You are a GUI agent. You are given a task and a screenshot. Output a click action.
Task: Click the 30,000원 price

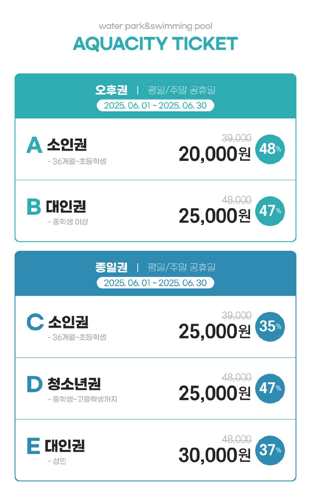tap(215, 455)
